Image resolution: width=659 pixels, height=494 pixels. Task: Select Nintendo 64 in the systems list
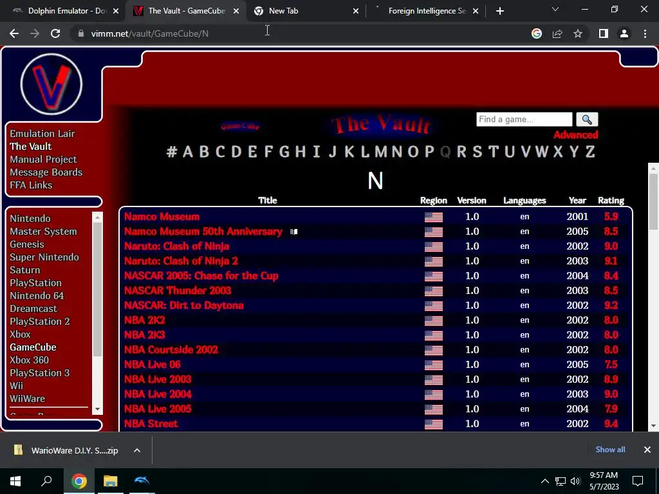37,296
